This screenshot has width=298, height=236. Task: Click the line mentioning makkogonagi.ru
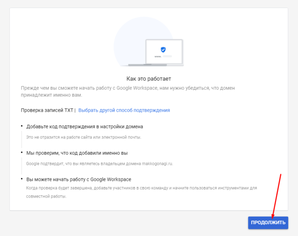[x=99, y=164]
